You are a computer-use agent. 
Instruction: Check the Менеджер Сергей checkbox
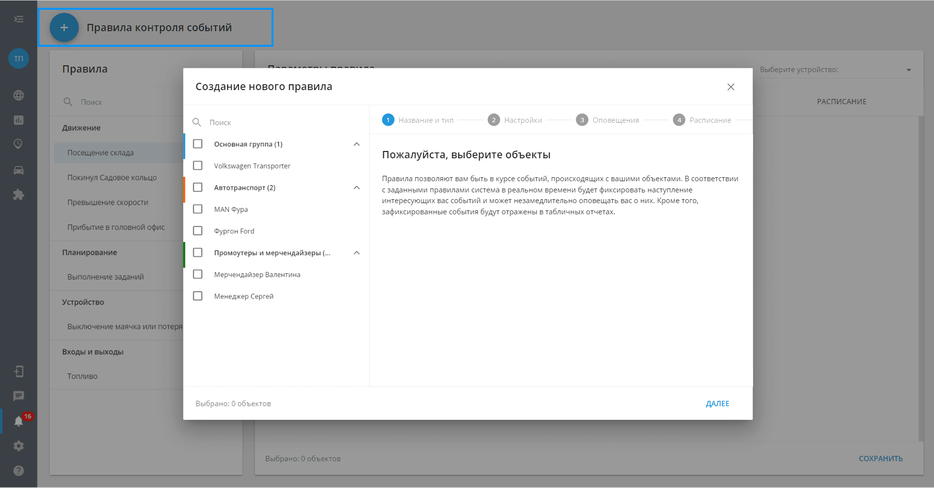pos(198,296)
